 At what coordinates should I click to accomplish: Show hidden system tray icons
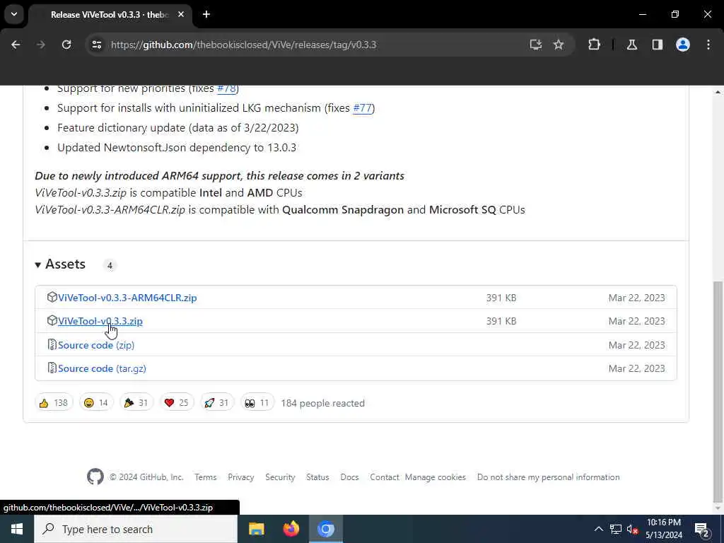598,529
